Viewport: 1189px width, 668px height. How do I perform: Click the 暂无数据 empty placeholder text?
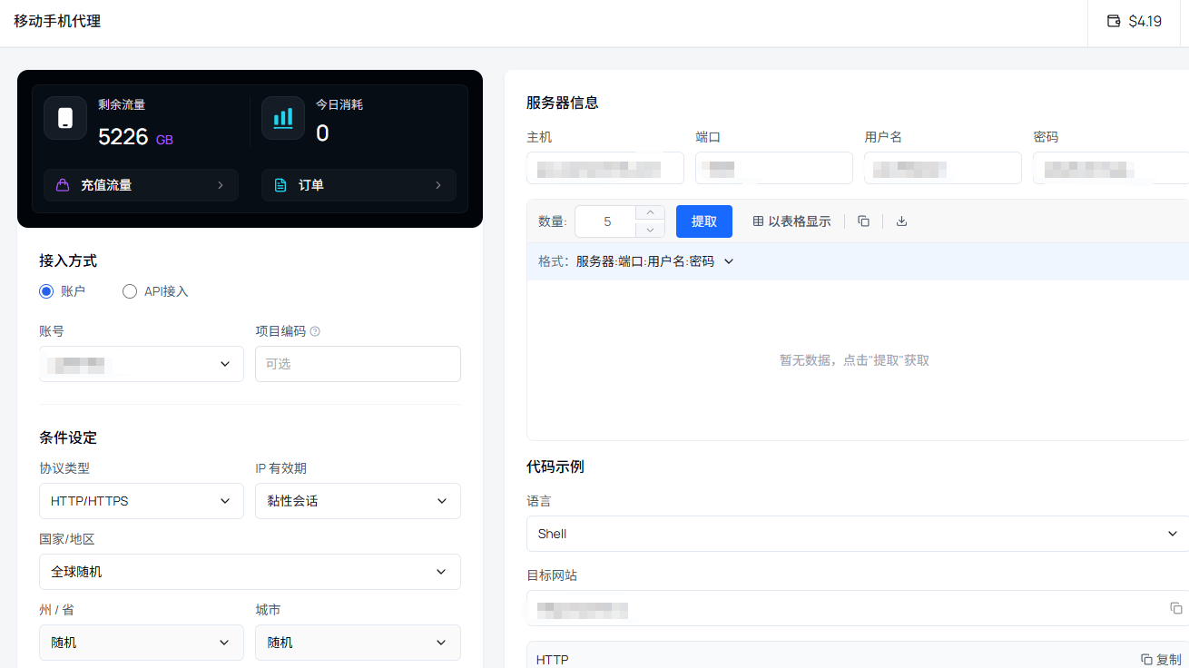click(854, 360)
